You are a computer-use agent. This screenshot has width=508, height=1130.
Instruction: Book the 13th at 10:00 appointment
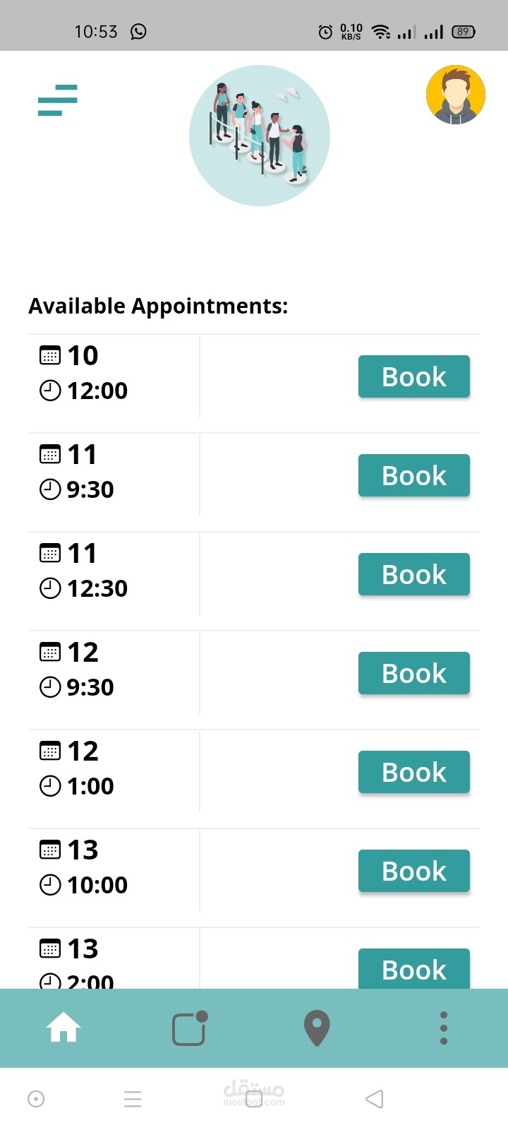pos(414,871)
